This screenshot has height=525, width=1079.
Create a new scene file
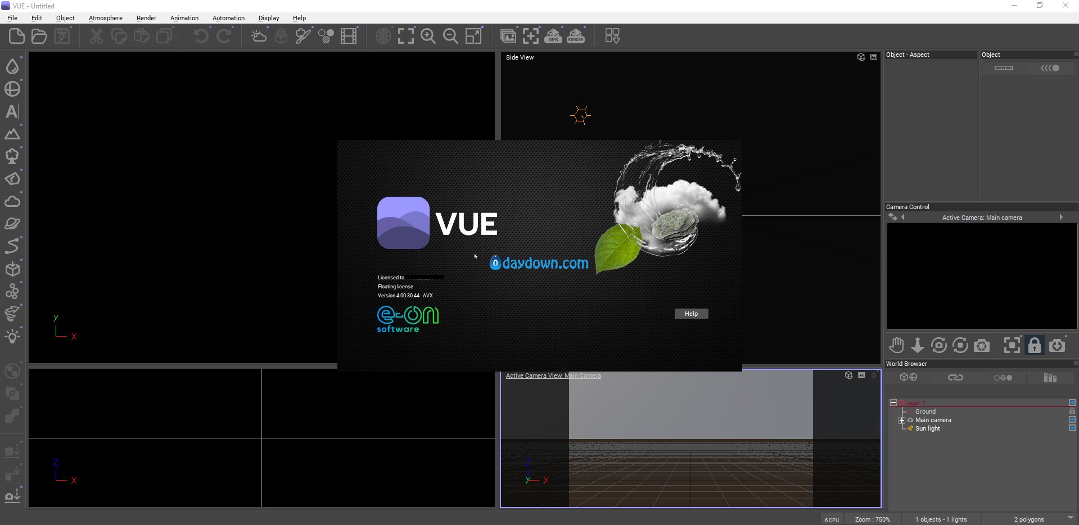click(17, 37)
